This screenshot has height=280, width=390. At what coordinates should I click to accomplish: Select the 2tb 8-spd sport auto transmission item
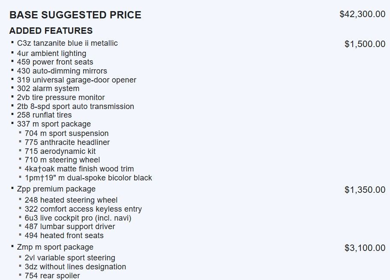click(75, 106)
